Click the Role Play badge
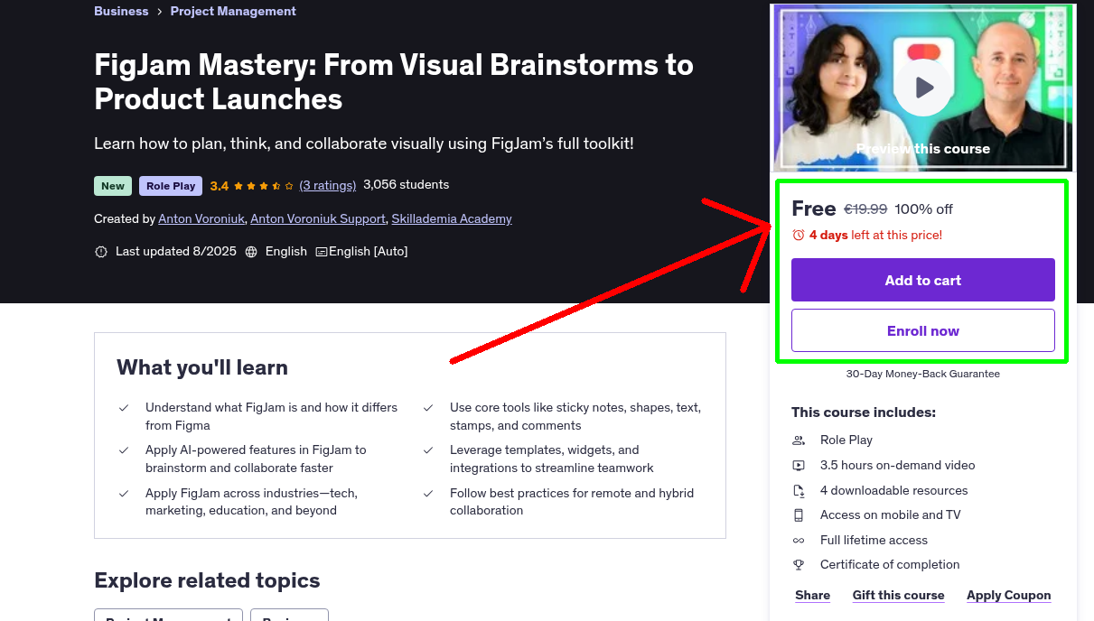 (x=171, y=186)
